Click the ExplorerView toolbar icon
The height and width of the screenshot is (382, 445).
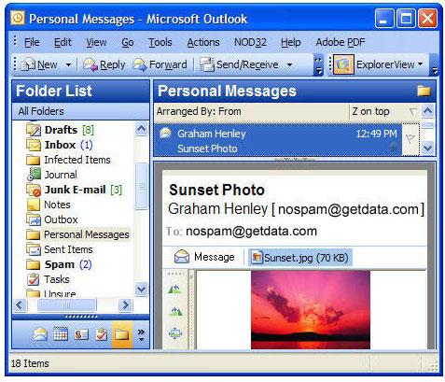point(343,64)
